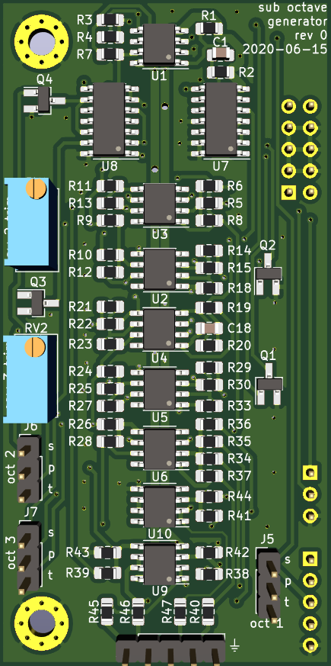The height and width of the screenshot is (666, 331).
Task: Click the mounting hole beside R45
Action: [x=42, y=623]
